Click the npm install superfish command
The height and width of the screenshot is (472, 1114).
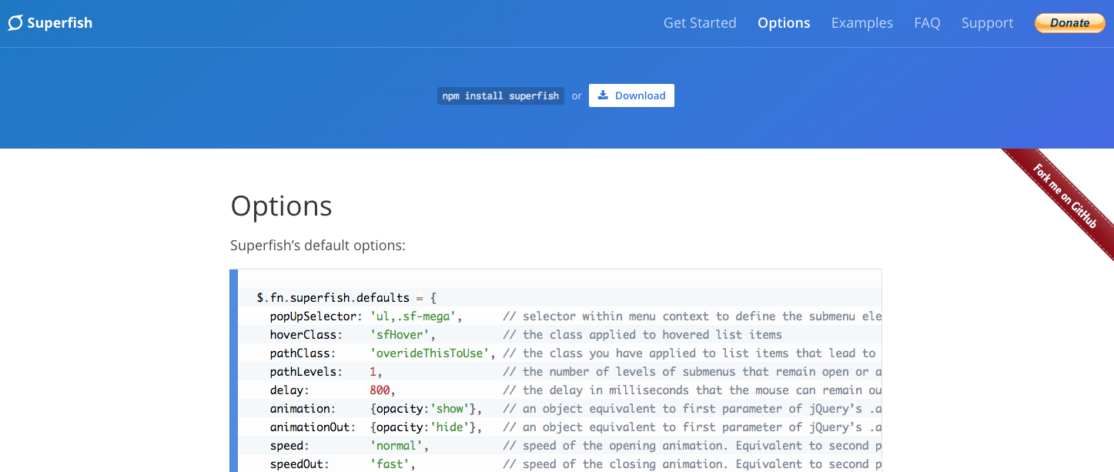coord(500,95)
